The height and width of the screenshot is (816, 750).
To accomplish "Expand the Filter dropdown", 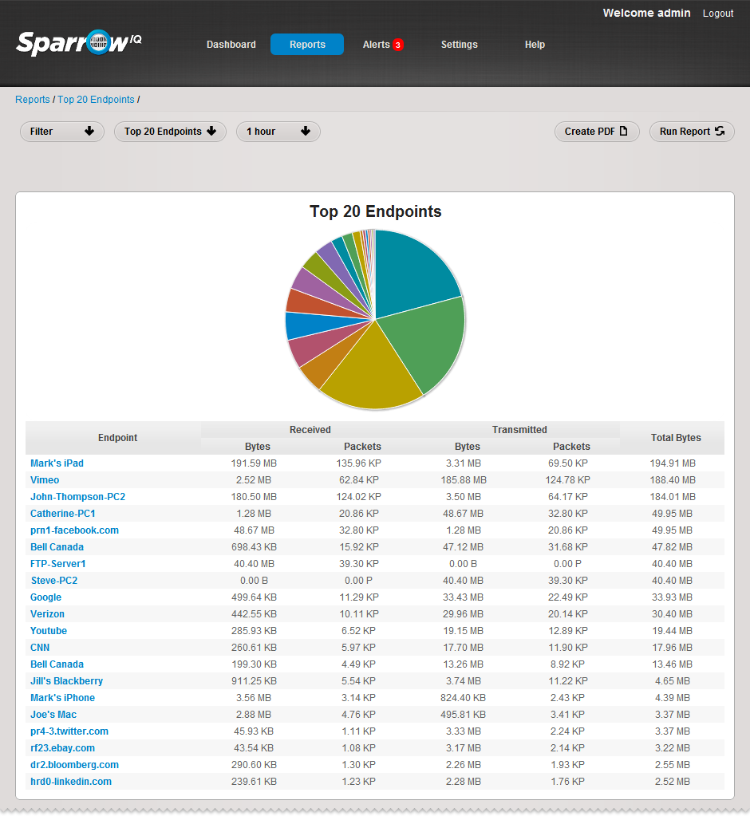I will (62, 132).
